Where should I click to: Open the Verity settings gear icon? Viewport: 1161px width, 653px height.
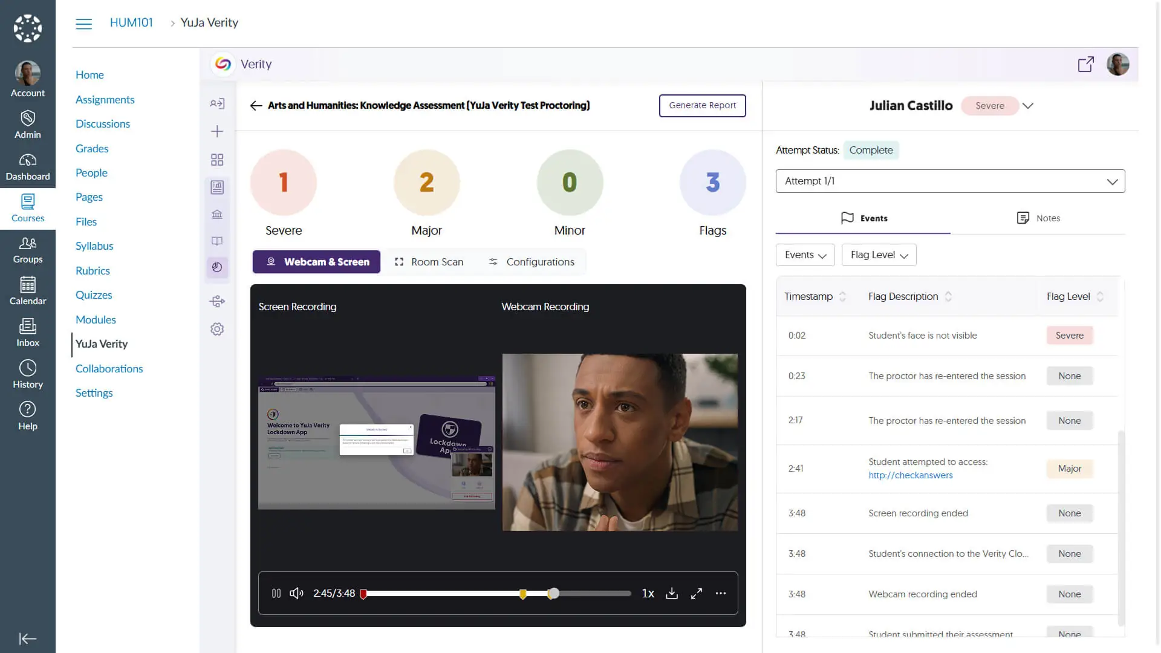pos(217,329)
